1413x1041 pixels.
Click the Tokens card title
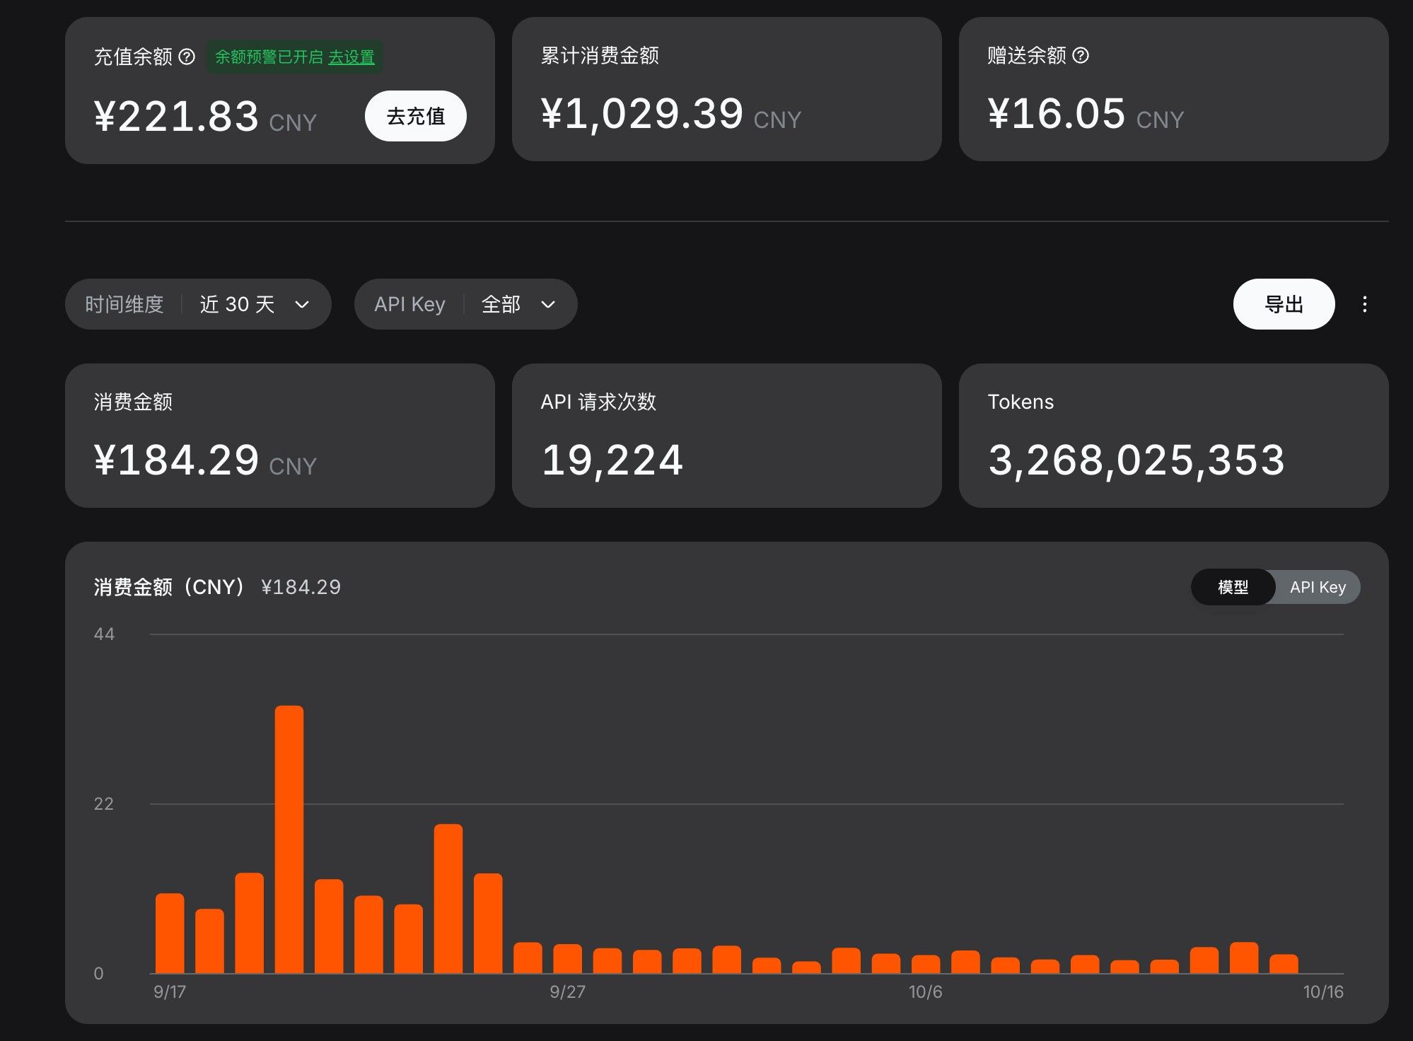click(1020, 402)
